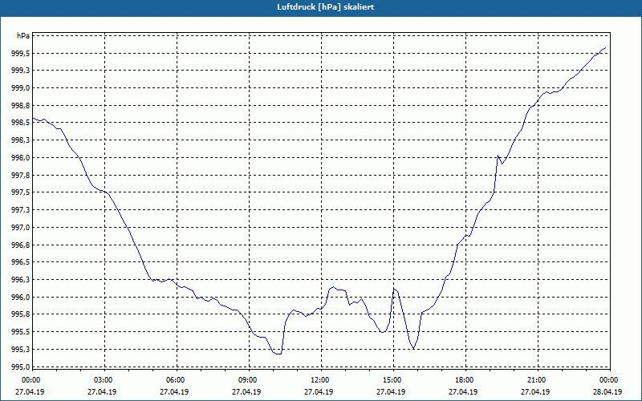Click the 999,5 y-axis value
Image resolution: width=642 pixels, height=401 pixels.
20,54
